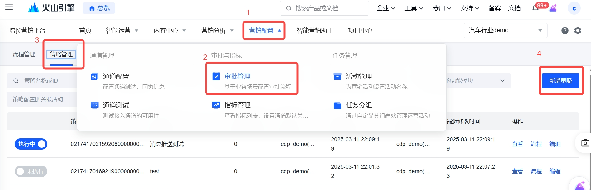Click the 任务分组 folder icon
Viewport: 591px width, 190px height.
click(x=337, y=105)
